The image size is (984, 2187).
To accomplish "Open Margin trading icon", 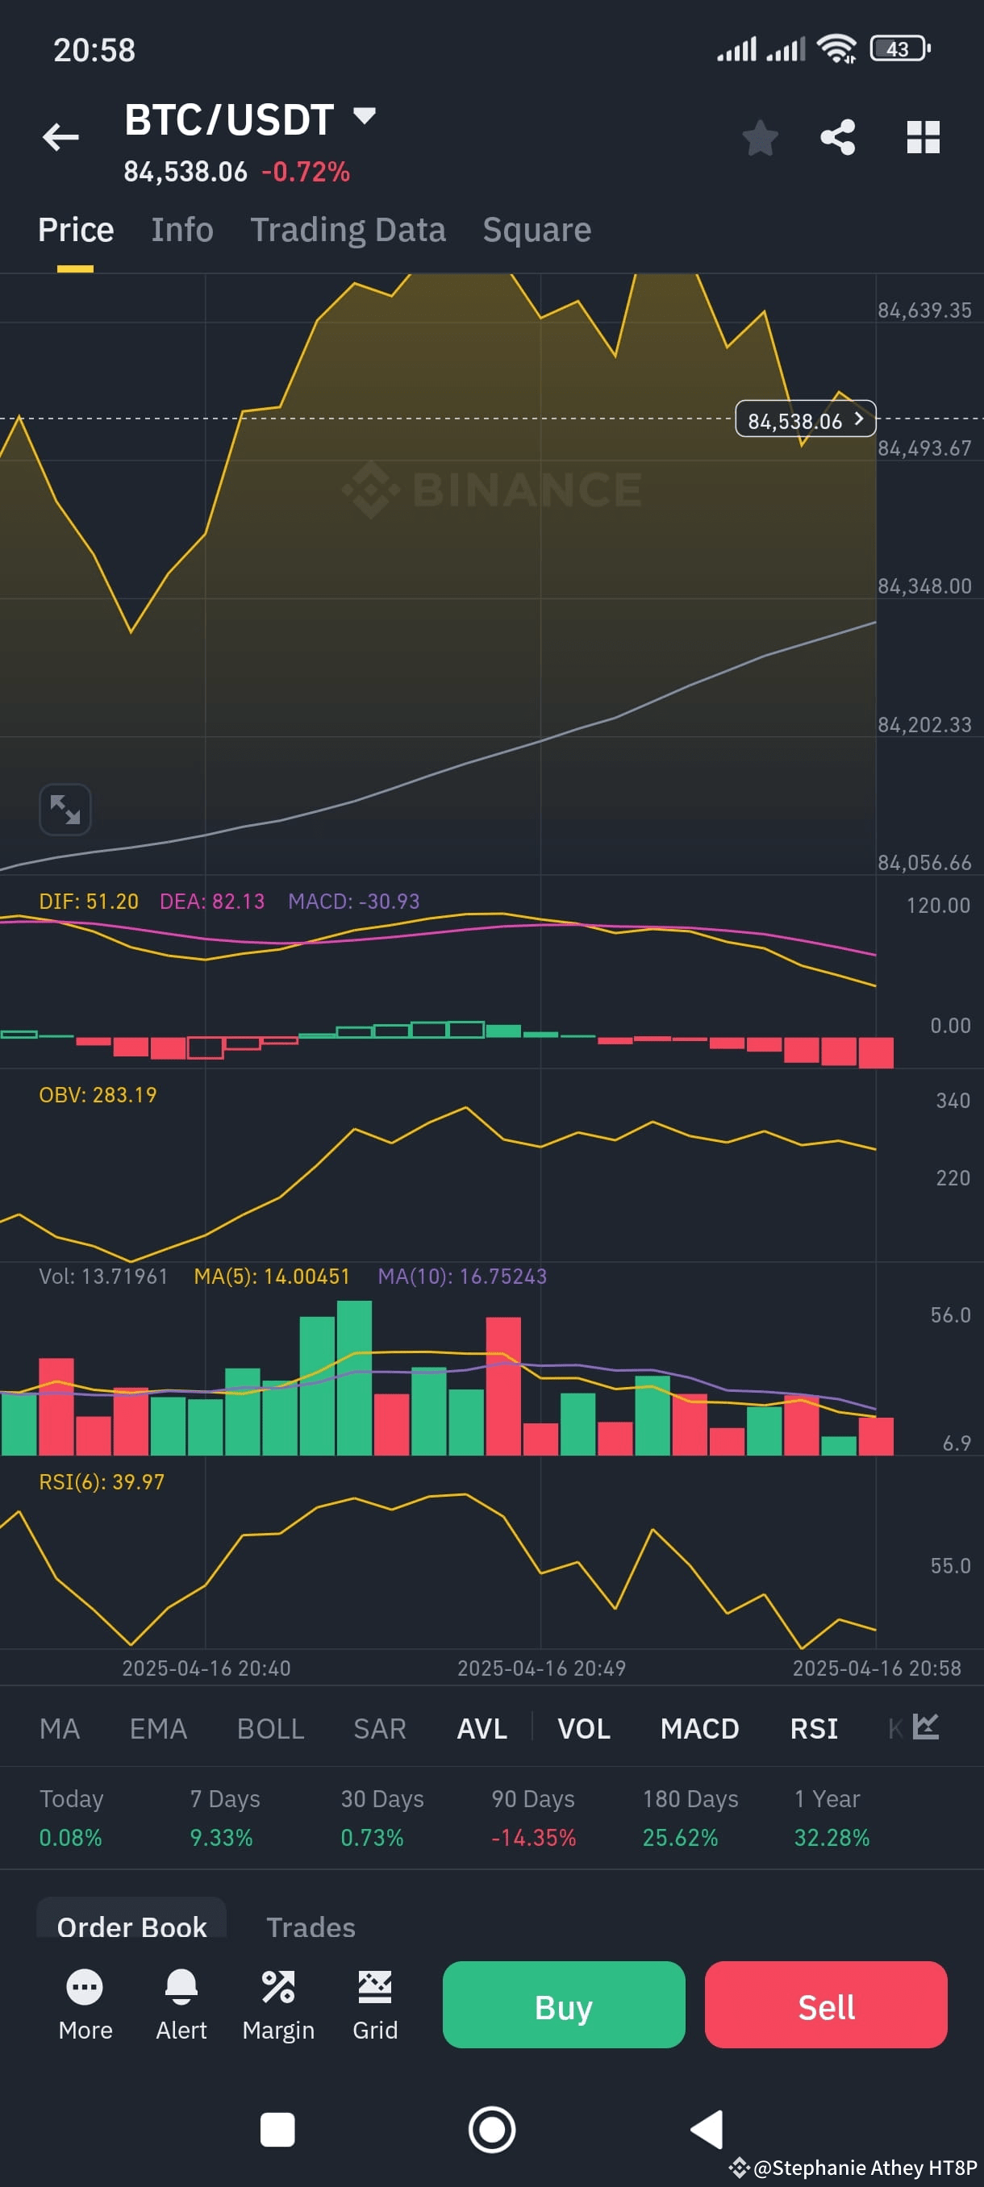I will coord(277,2005).
